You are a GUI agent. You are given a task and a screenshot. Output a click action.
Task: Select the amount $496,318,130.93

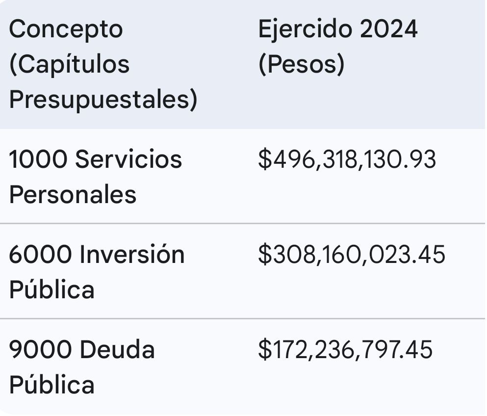point(347,160)
